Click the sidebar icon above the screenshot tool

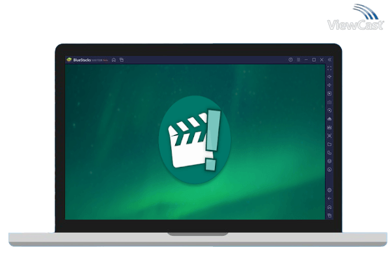tap(329, 127)
